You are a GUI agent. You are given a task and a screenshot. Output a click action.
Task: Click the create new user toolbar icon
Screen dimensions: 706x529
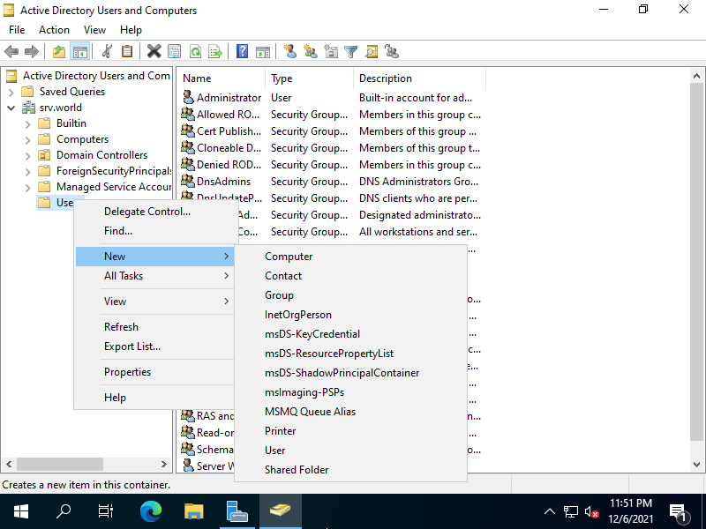click(x=290, y=52)
